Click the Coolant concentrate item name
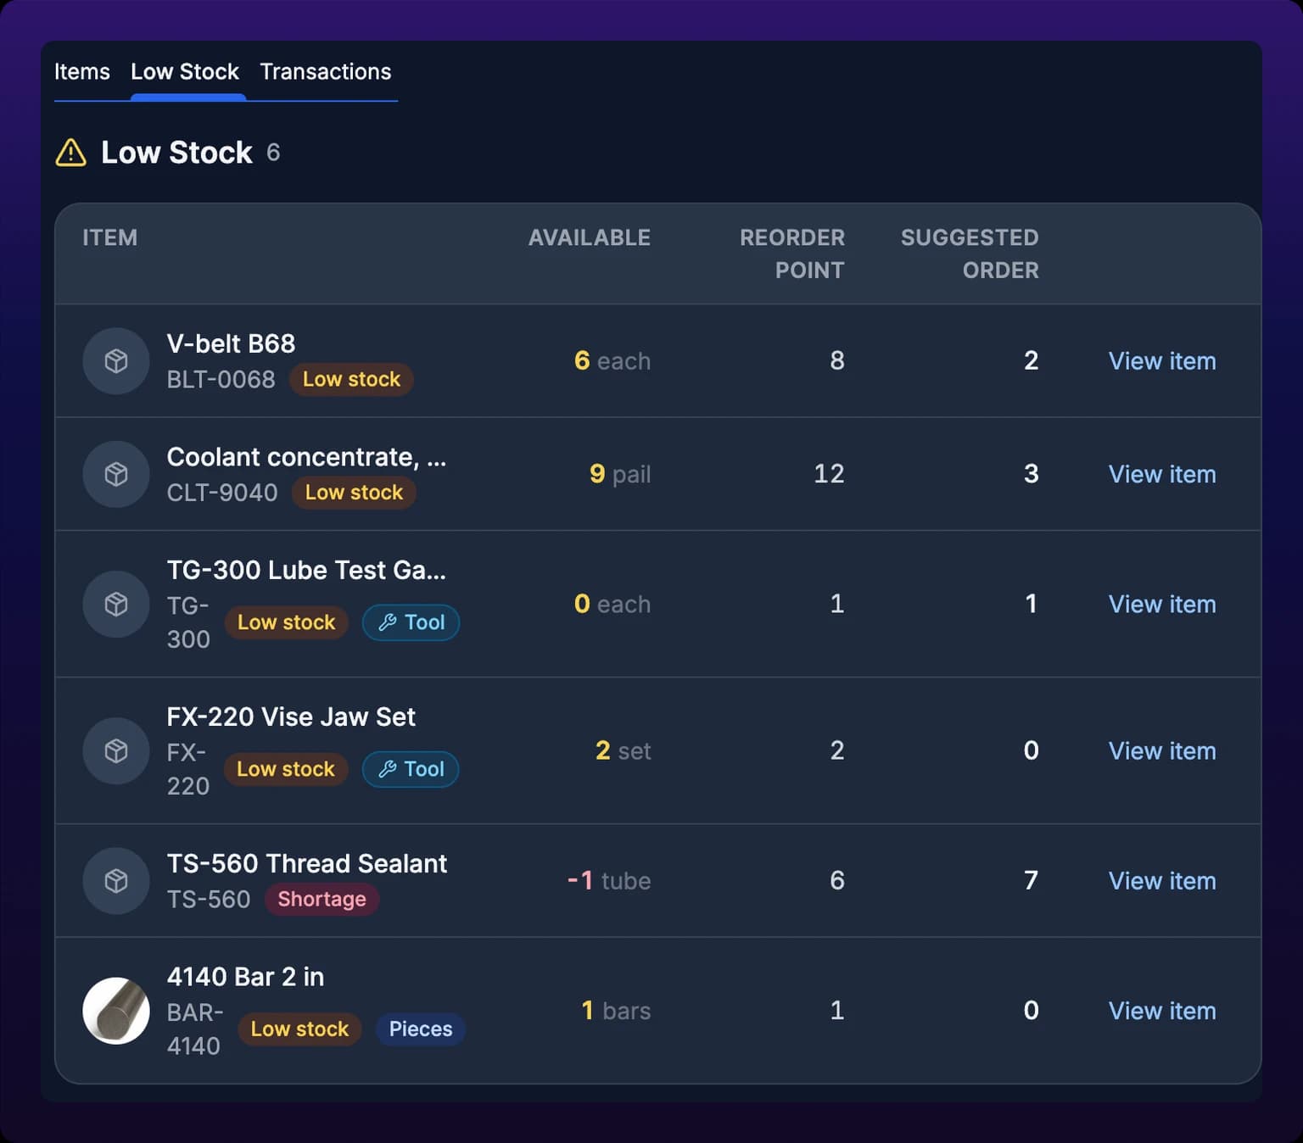Viewport: 1303px width, 1143px height. [x=306, y=457]
